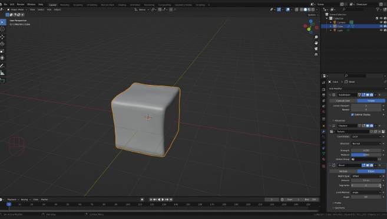Open the File menu
The width and height of the screenshot is (387, 219).
(5, 5)
